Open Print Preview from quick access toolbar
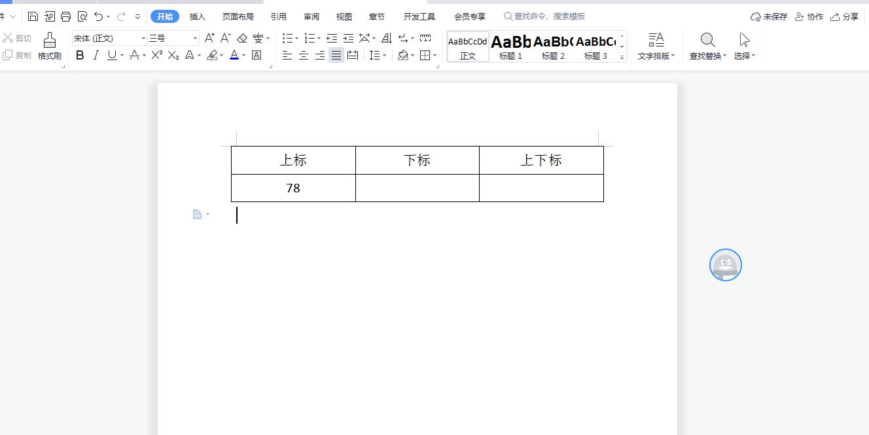This screenshot has width=869, height=435. pyautogui.click(x=82, y=16)
